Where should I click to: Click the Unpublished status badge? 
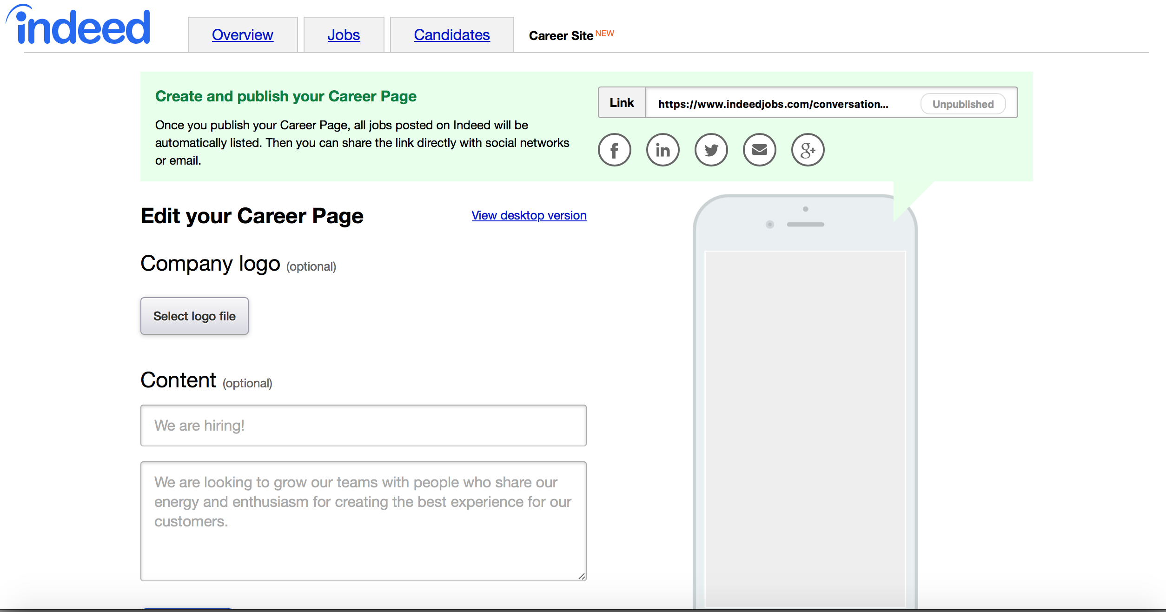pos(963,104)
